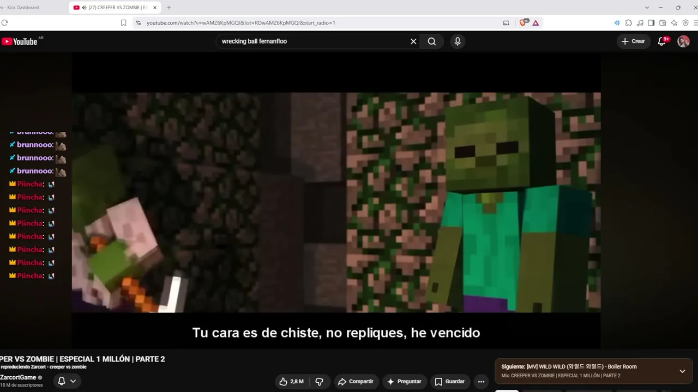
Task: Click the blue sound-waves toolbar icon
Action: tap(617, 23)
